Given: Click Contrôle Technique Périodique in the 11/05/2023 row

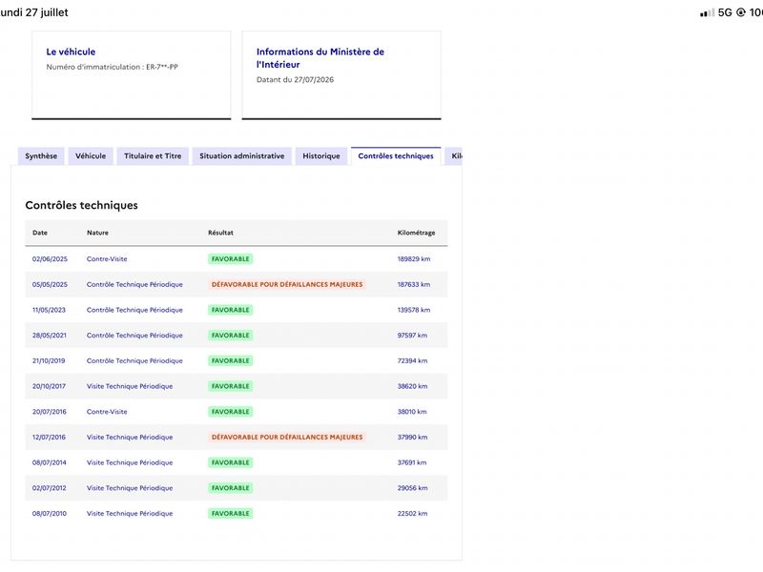Looking at the screenshot, I should pyautogui.click(x=134, y=310).
